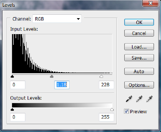Toggle the Preview checkbox

(x=126, y=111)
